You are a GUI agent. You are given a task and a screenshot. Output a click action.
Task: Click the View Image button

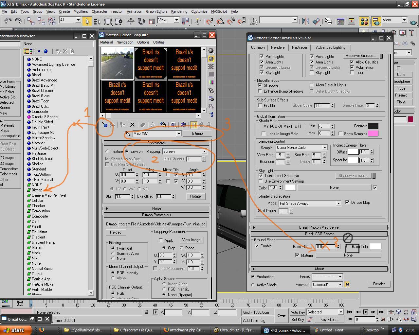pos(191,240)
